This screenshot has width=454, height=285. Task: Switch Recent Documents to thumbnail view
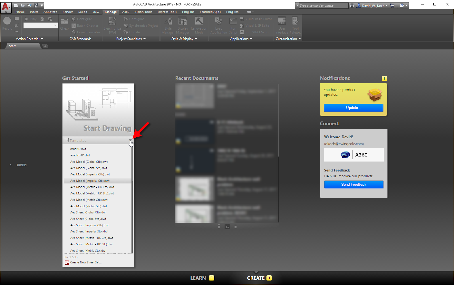(219, 226)
